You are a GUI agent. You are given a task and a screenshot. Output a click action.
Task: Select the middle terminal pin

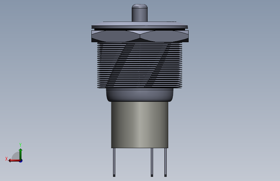(x=152, y=162)
